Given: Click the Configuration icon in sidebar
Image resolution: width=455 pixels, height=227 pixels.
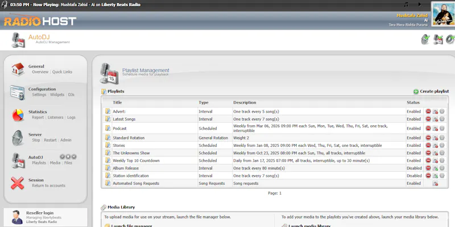Looking at the screenshot, I should click(x=18, y=92).
